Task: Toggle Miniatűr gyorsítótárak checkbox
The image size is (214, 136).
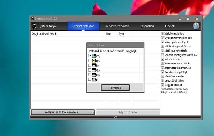Action: [162, 46]
